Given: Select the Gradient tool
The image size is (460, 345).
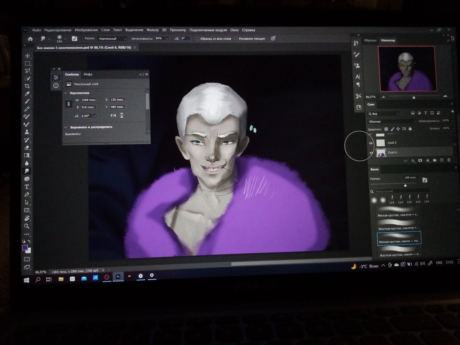Looking at the screenshot, I should click(27, 155).
